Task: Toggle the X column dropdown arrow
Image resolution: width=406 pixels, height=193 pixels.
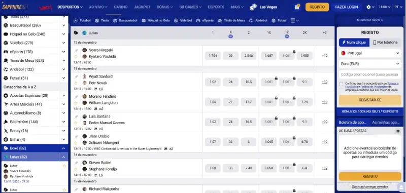Action: coord(231,36)
